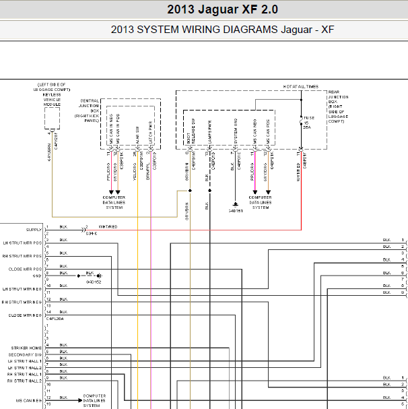Image resolution: width=408 pixels, height=409 pixels.
Task: Click 'RH STRUT MTR NEG' pin label
Action: pos(22,302)
